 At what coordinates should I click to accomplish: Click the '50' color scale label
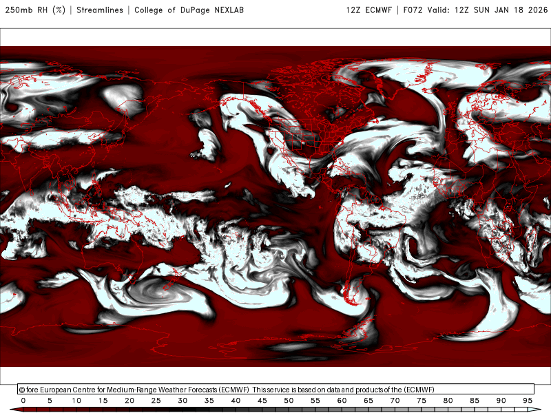tap(289, 401)
